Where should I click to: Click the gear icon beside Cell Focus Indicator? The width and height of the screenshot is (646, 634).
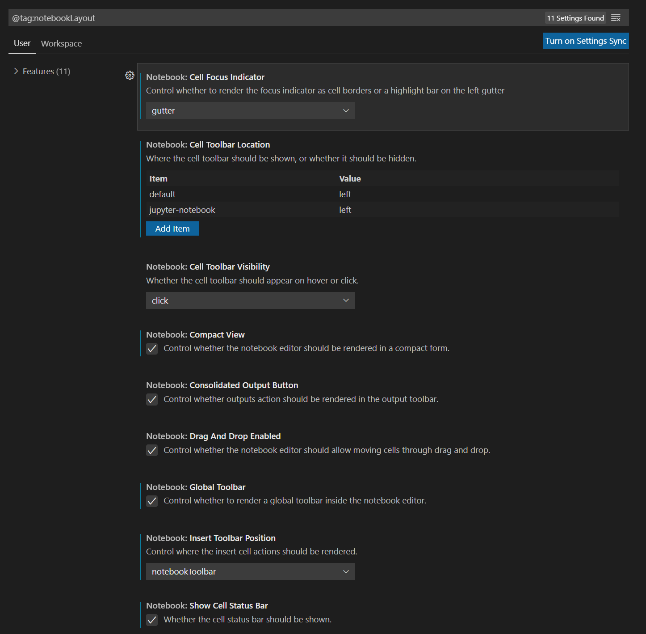pos(130,76)
